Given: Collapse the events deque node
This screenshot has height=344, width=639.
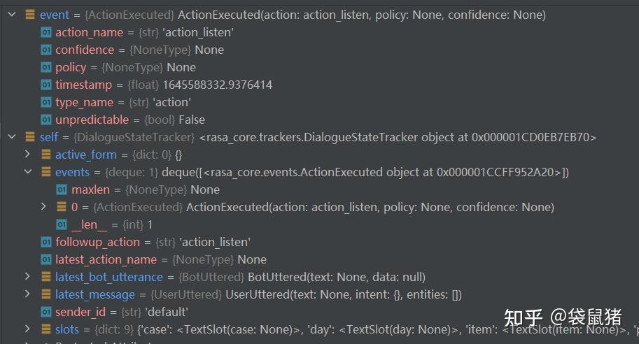Looking at the screenshot, I should (x=27, y=172).
